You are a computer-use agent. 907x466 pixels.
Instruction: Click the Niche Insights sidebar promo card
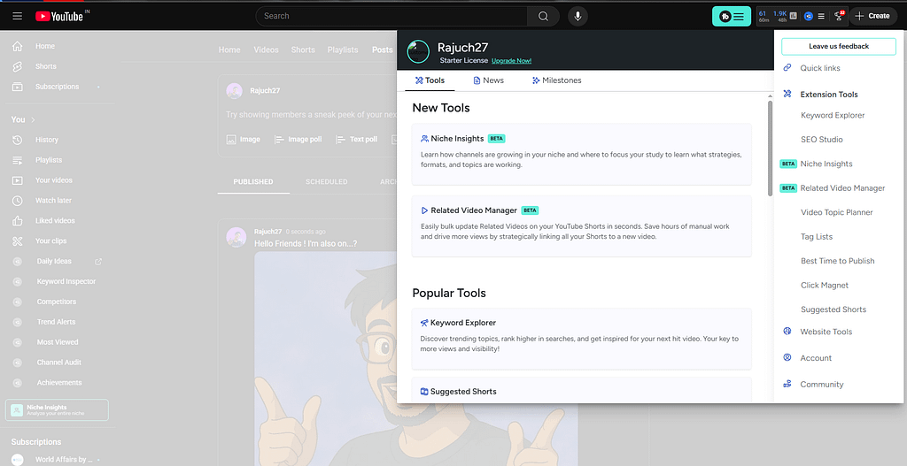[x=57, y=410]
